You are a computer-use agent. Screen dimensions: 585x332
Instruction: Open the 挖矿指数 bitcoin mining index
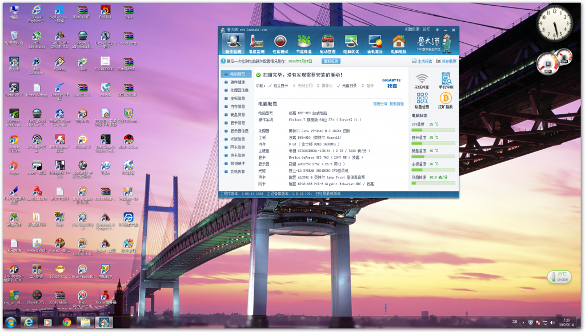coord(446,101)
